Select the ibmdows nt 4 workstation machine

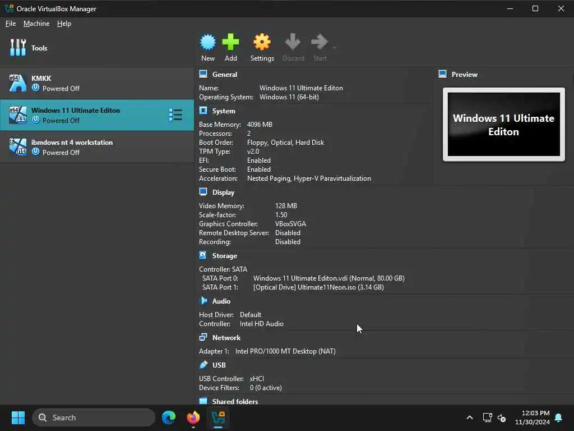97,147
